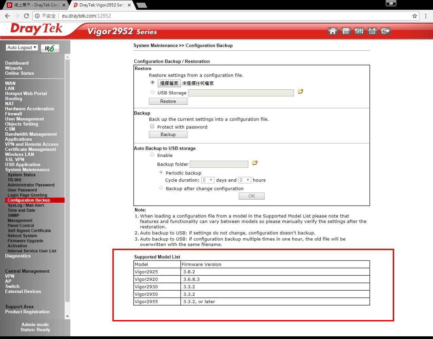Open the Firewall menu
The width and height of the screenshot is (433, 339).
14,114
